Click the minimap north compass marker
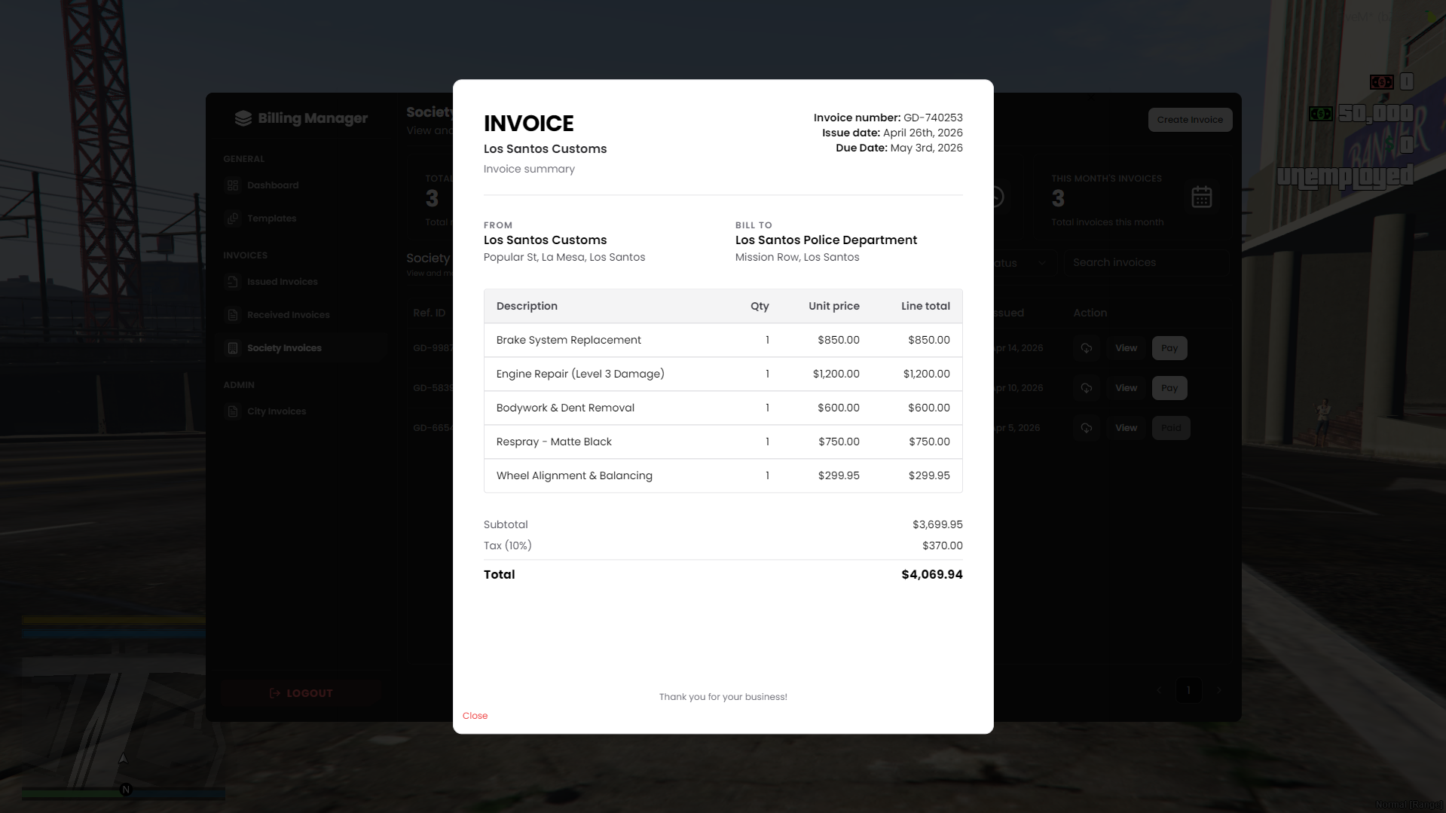This screenshot has height=813, width=1446. (126, 790)
